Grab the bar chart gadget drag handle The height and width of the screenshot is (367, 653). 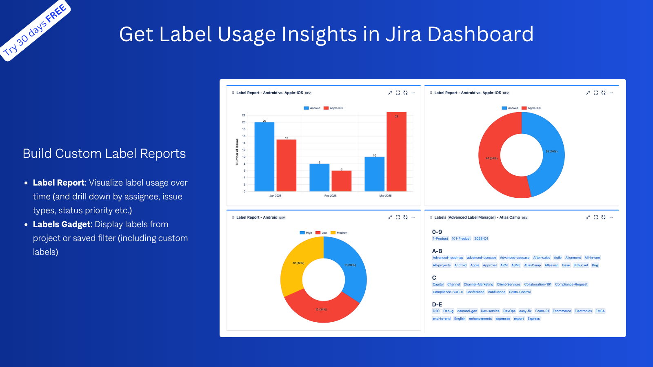pos(233,93)
